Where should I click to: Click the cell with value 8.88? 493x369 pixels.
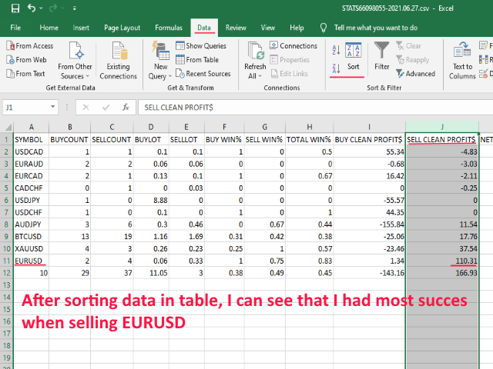point(151,200)
